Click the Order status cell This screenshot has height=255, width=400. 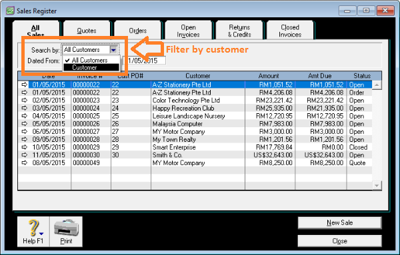tap(357, 93)
